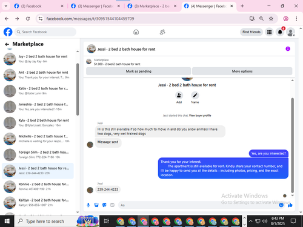Click Mark as pending button
Viewport: 303px width, 227px height.
(x=139, y=71)
